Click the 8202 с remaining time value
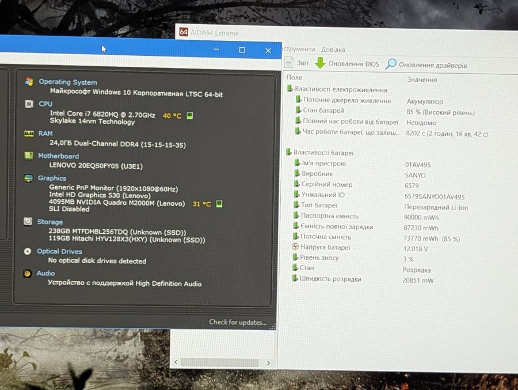 [x=447, y=134]
